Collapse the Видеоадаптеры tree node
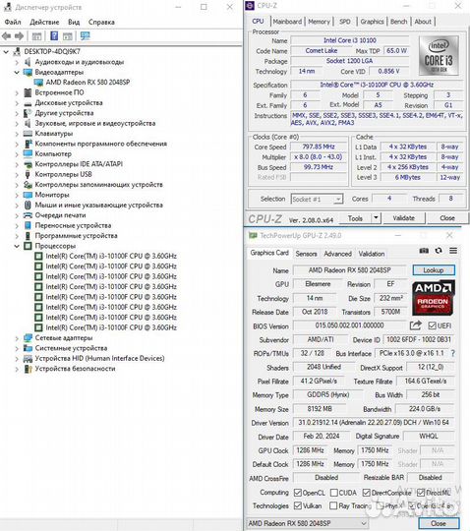Screen dimensions: 470x531 pyautogui.click(x=17, y=72)
